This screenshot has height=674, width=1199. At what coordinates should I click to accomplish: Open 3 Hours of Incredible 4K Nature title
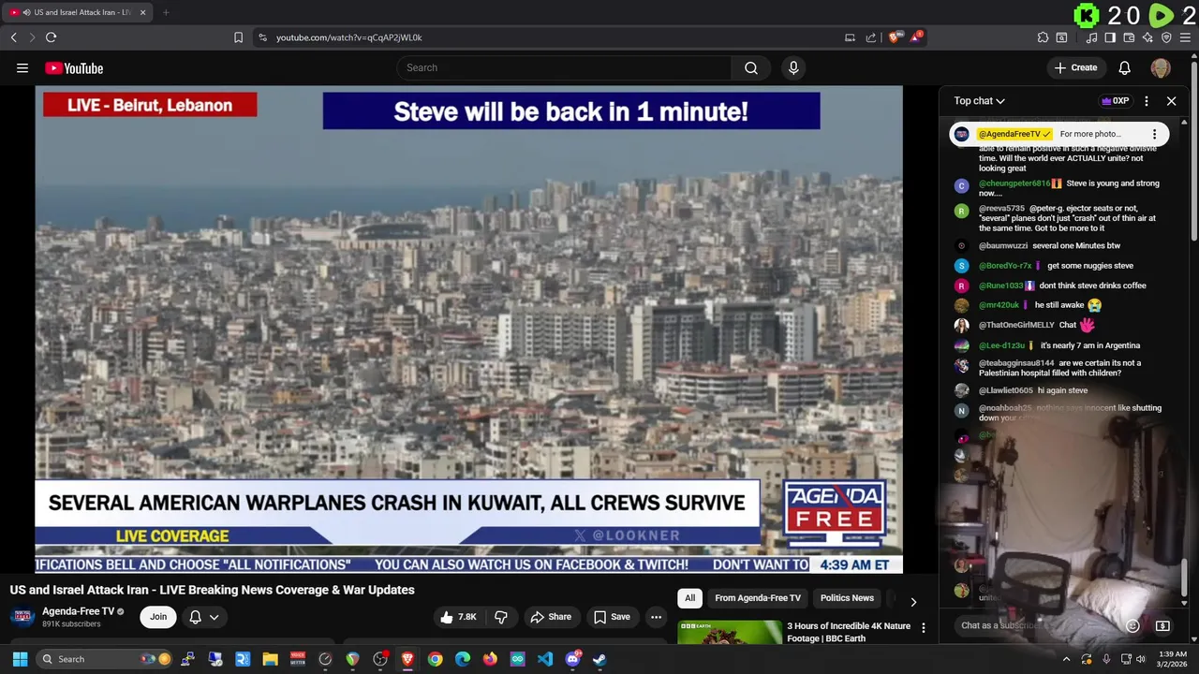click(849, 632)
